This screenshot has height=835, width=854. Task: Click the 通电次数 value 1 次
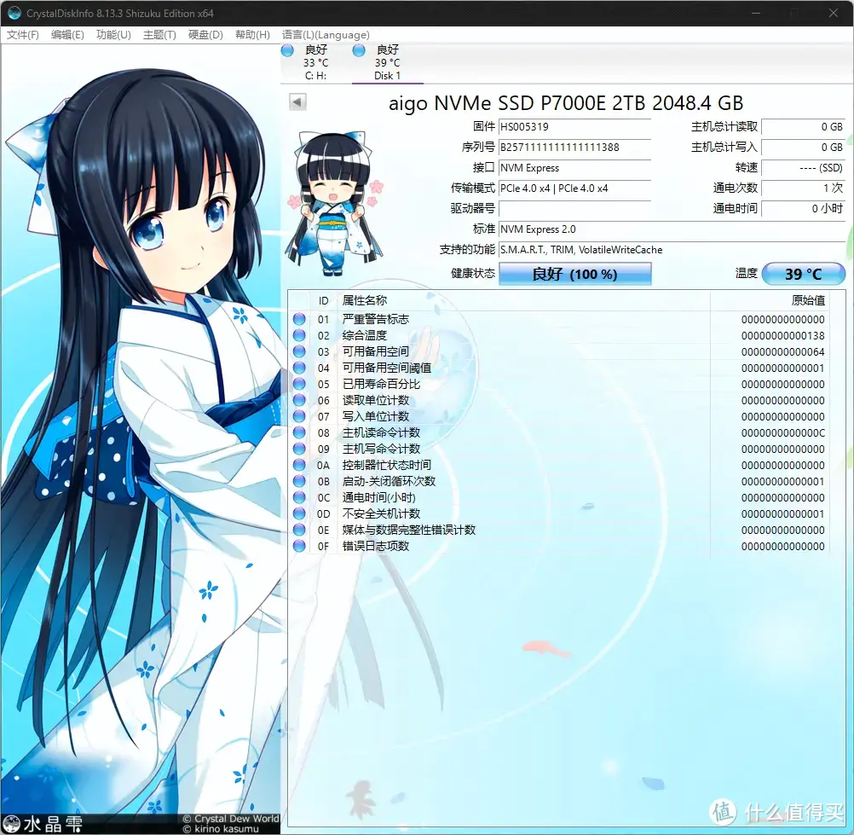tap(804, 188)
